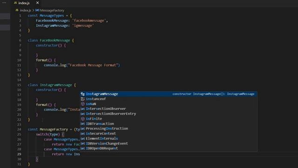
Task: Click 'console.log' on line 11
Action: point(55,65)
